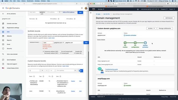Open the Bookmarks menu in menu bar
The width and height of the screenshot is (178, 100).
pos(30,1)
